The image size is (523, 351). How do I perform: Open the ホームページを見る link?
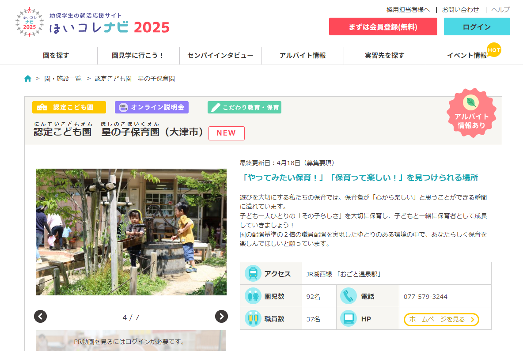(441, 319)
